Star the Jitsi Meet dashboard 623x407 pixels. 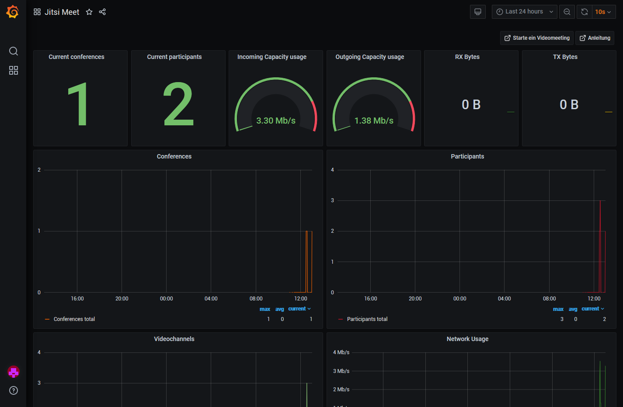click(x=89, y=12)
